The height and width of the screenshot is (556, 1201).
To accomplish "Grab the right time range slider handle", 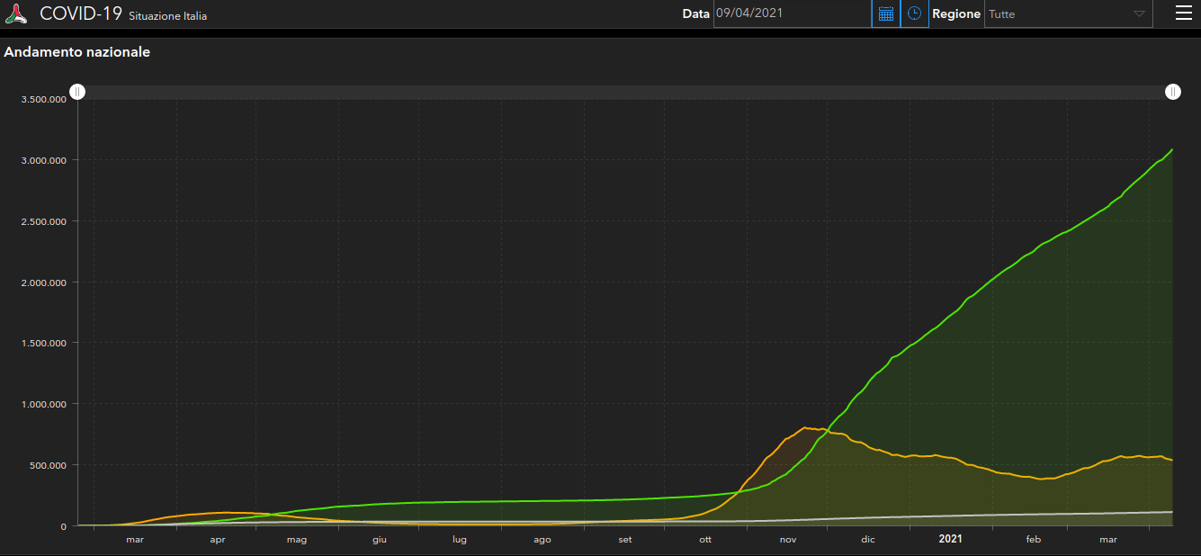I will 1173,92.
